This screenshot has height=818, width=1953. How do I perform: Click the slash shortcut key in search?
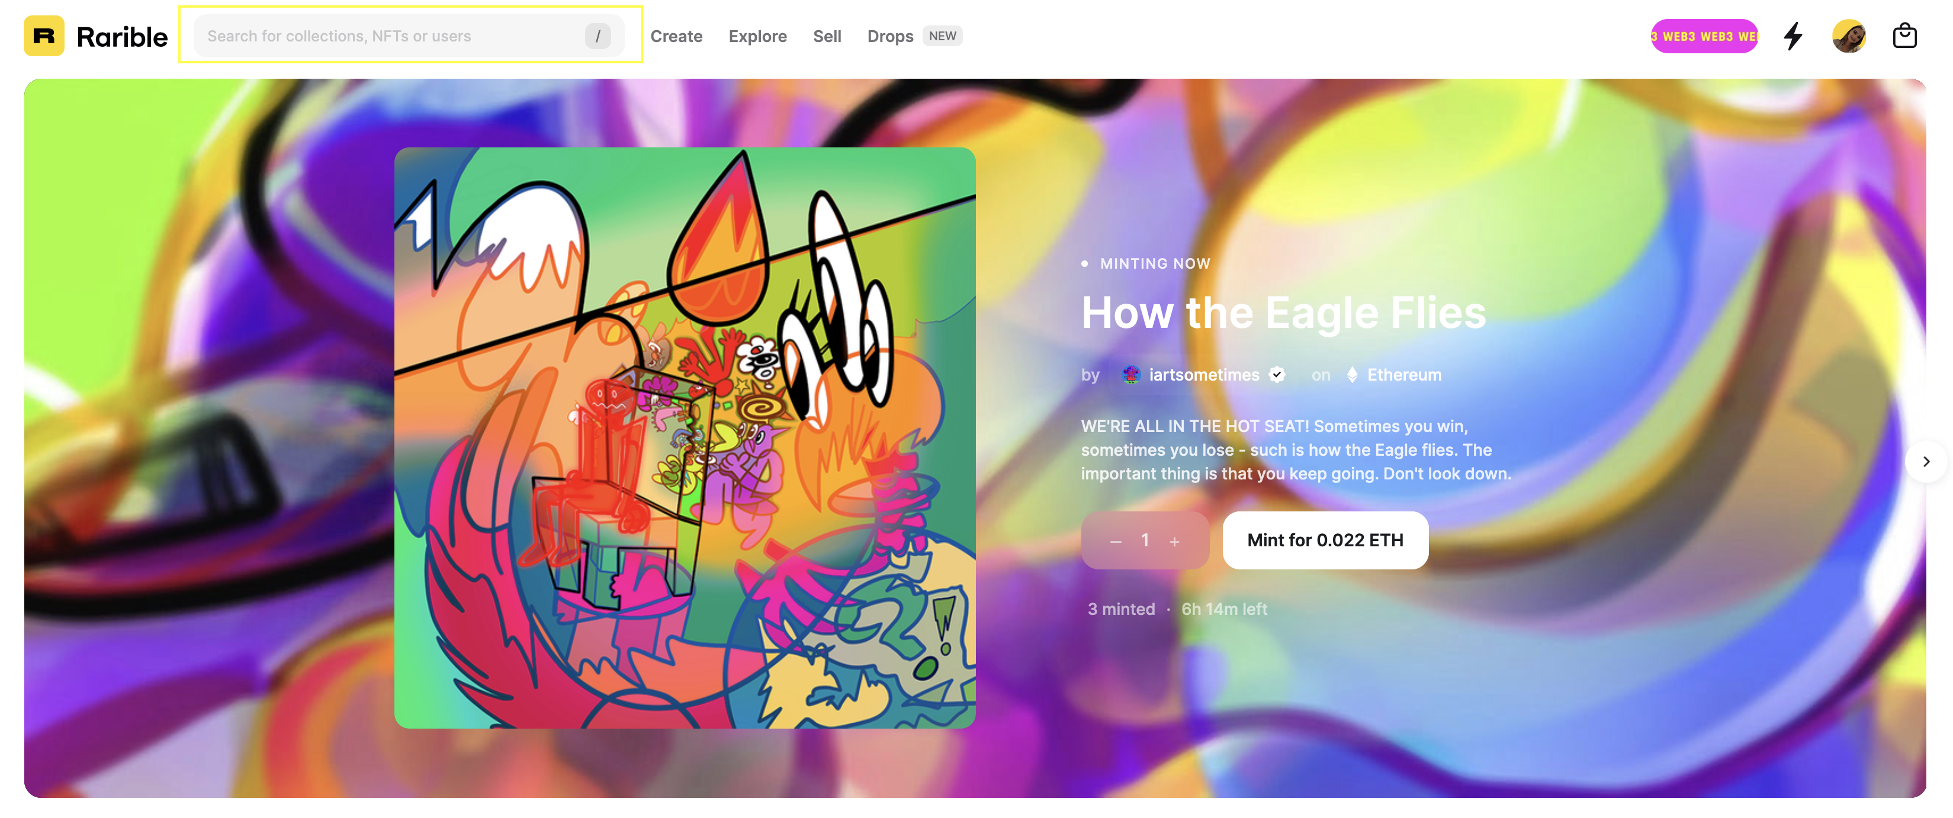[x=598, y=36]
